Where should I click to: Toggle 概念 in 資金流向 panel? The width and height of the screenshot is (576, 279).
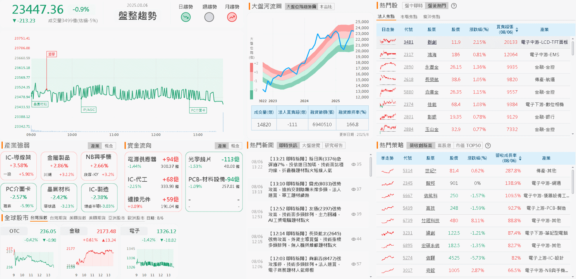[236, 146]
